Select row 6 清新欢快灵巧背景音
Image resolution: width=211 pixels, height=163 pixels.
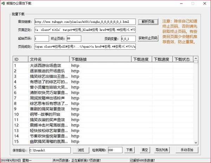tap(103, 93)
